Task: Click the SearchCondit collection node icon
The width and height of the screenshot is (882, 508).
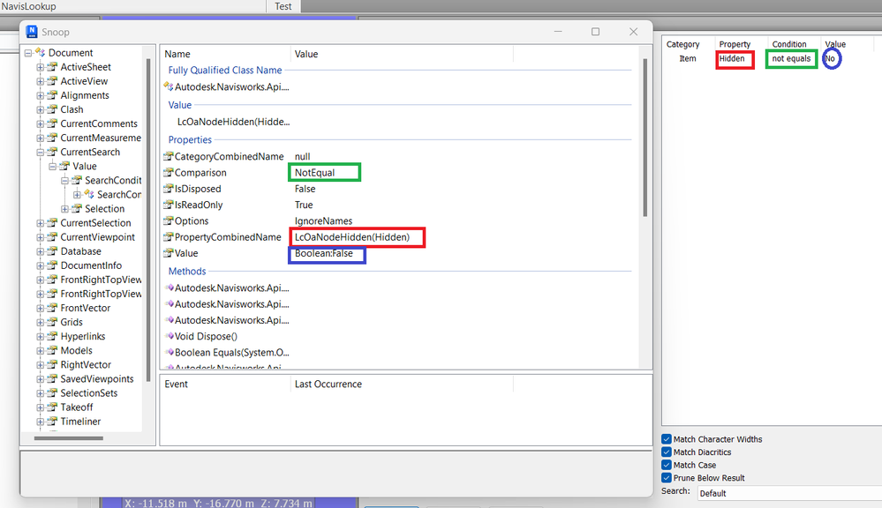Action: click(77, 181)
